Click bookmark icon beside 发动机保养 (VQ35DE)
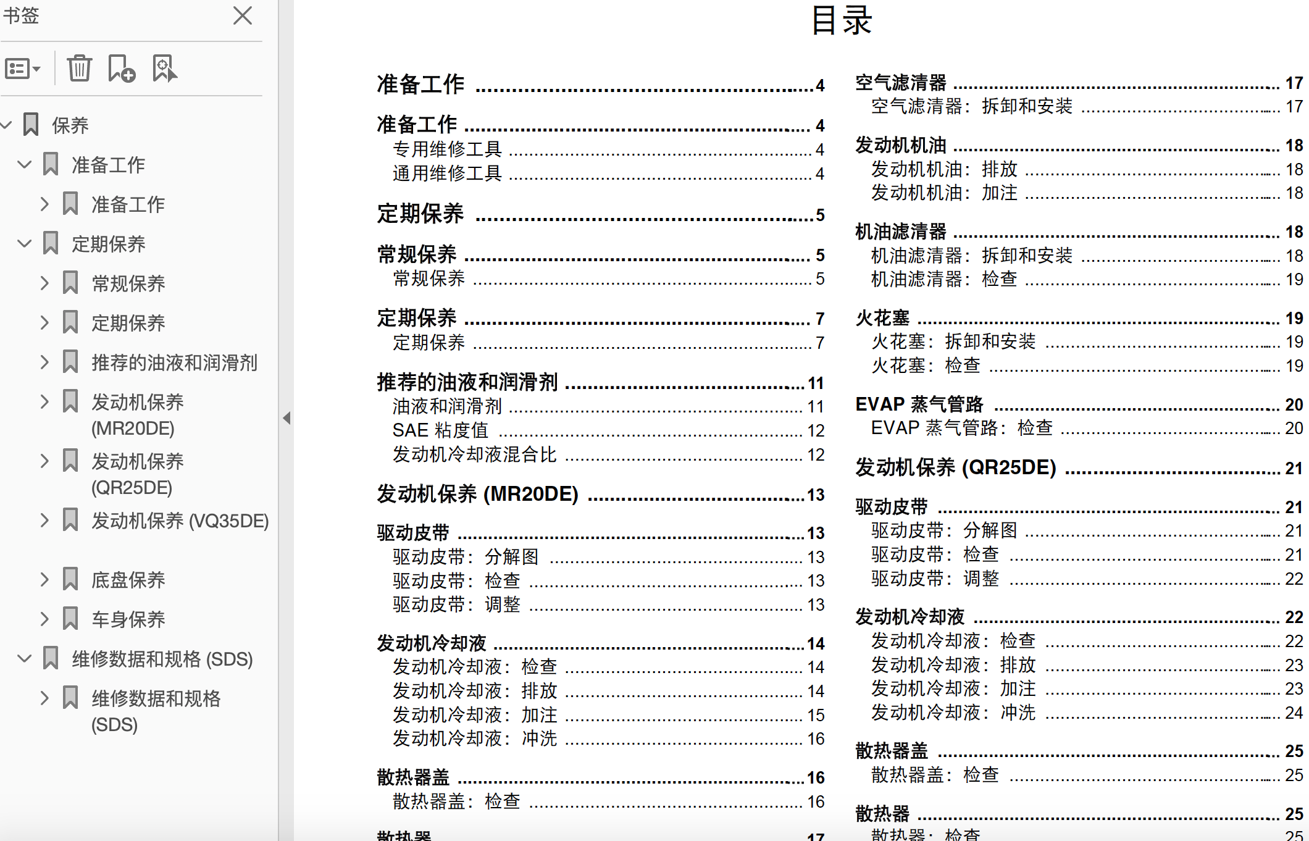 tap(70, 520)
